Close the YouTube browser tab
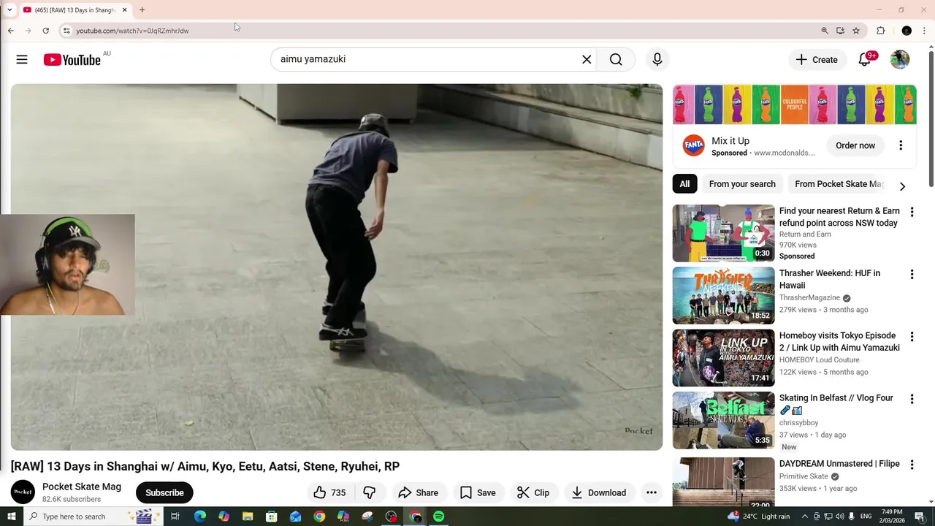This screenshot has height=526, width=935. [x=125, y=10]
